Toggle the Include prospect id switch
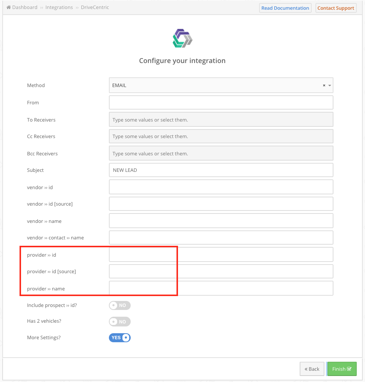The image size is (365, 382). [120, 305]
